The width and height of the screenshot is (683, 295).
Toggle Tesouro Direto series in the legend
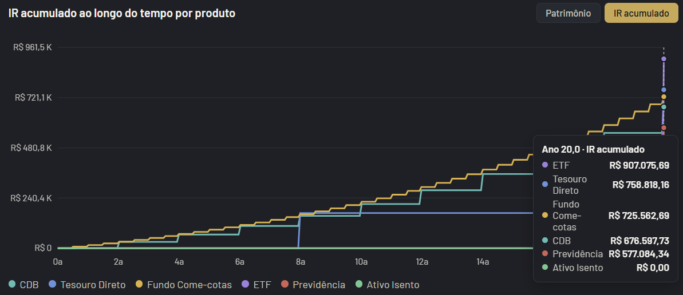click(x=88, y=285)
